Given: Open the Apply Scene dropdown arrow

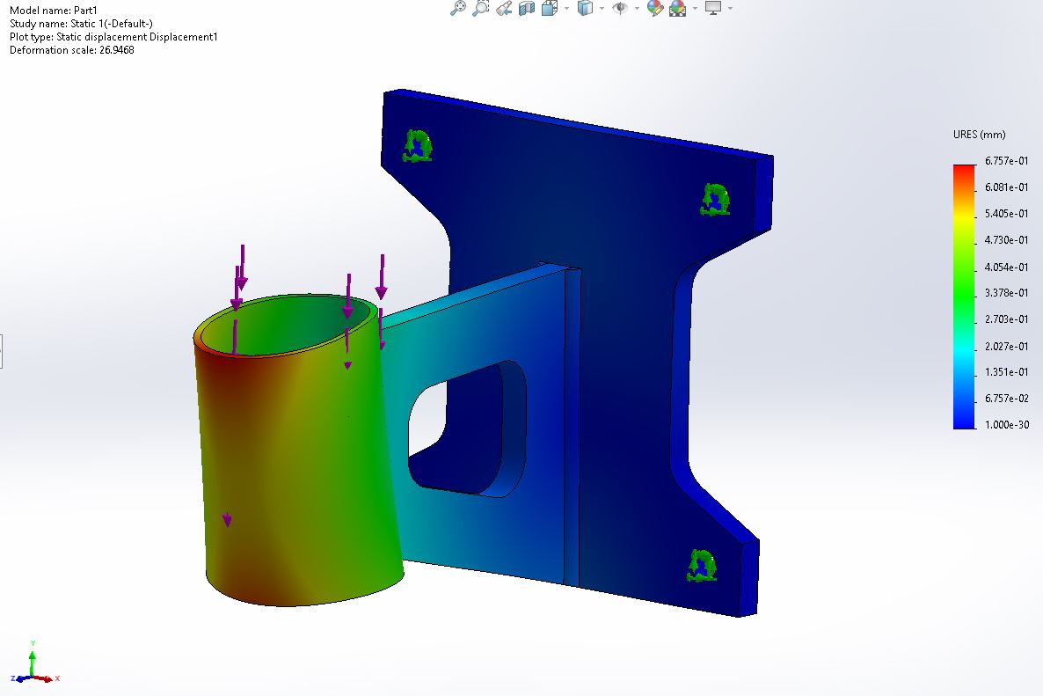Looking at the screenshot, I should coord(696,10).
